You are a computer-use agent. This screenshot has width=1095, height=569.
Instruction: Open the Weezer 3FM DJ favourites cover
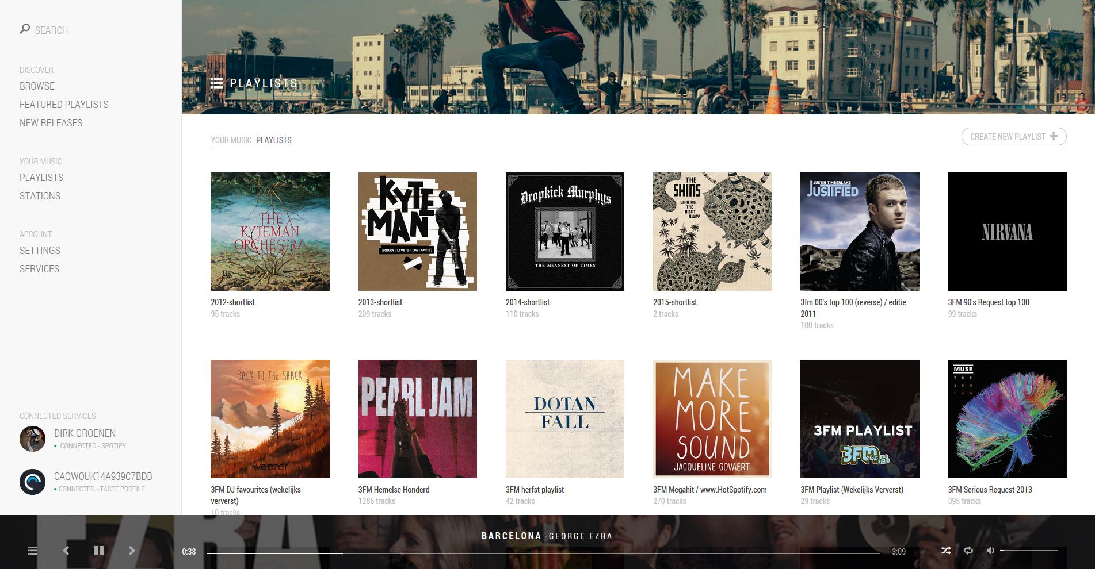coord(270,419)
